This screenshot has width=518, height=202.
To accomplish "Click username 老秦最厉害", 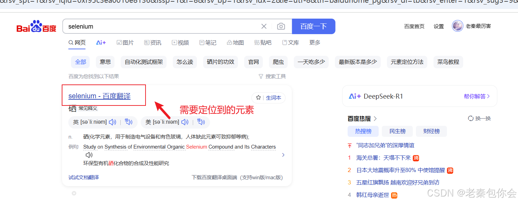I will [x=478, y=26].
